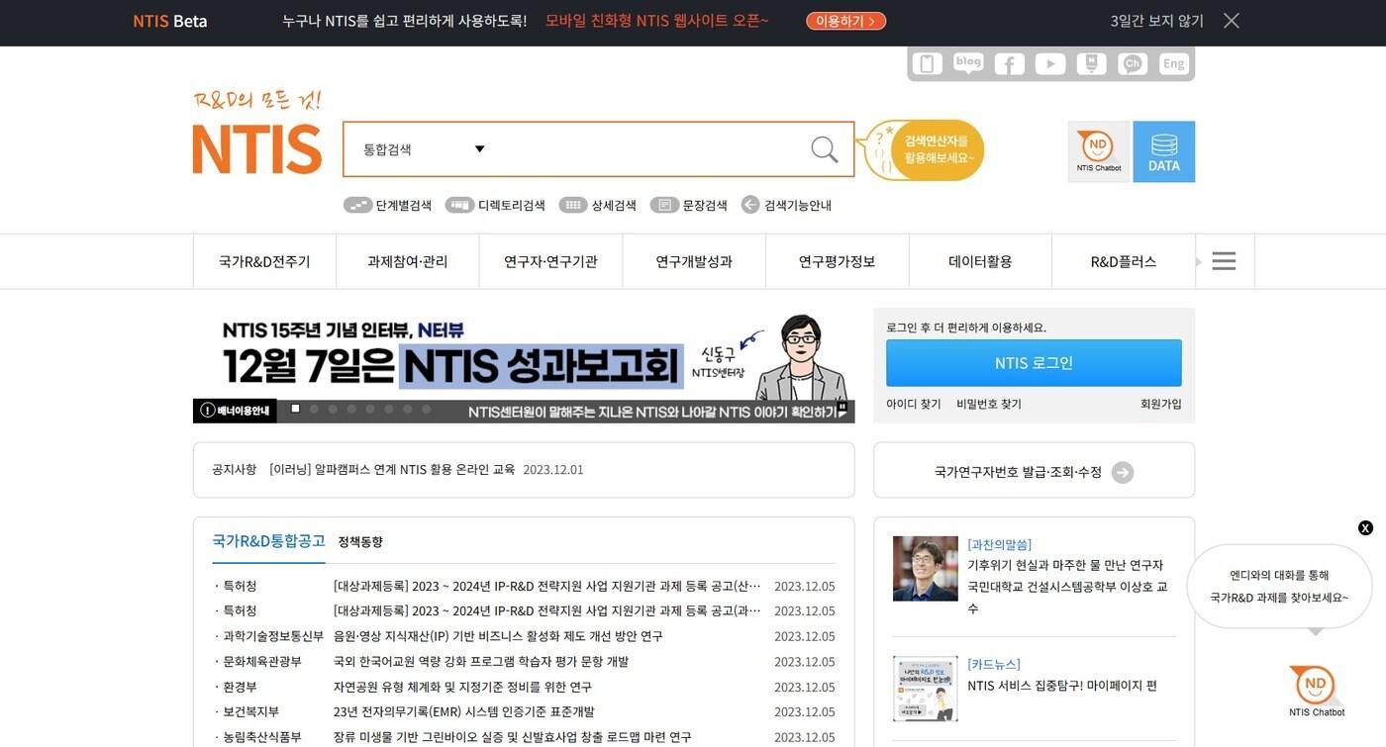Open the 과제참여·관리 menu
The image size is (1386, 747).
(408, 261)
